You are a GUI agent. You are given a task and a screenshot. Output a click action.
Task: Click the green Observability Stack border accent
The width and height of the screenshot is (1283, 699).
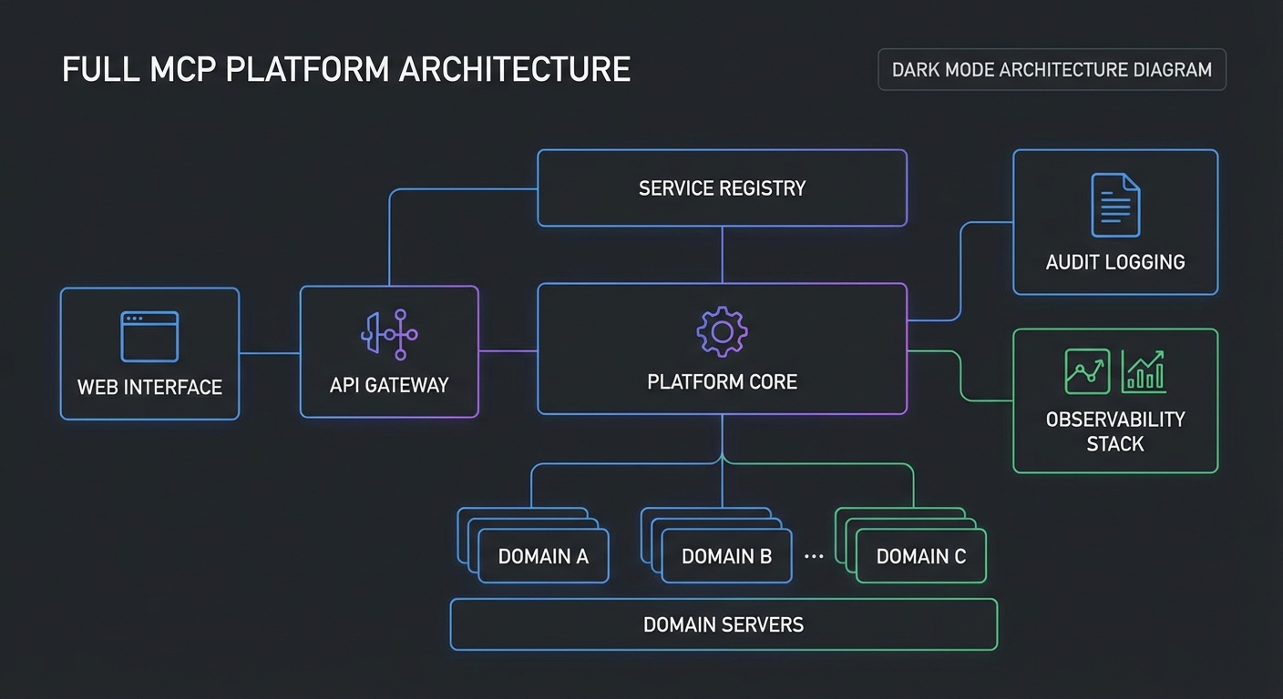click(1012, 400)
